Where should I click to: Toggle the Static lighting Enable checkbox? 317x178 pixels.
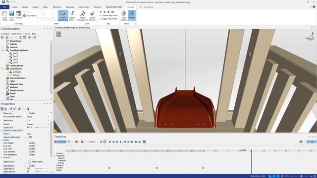(x=28, y=166)
